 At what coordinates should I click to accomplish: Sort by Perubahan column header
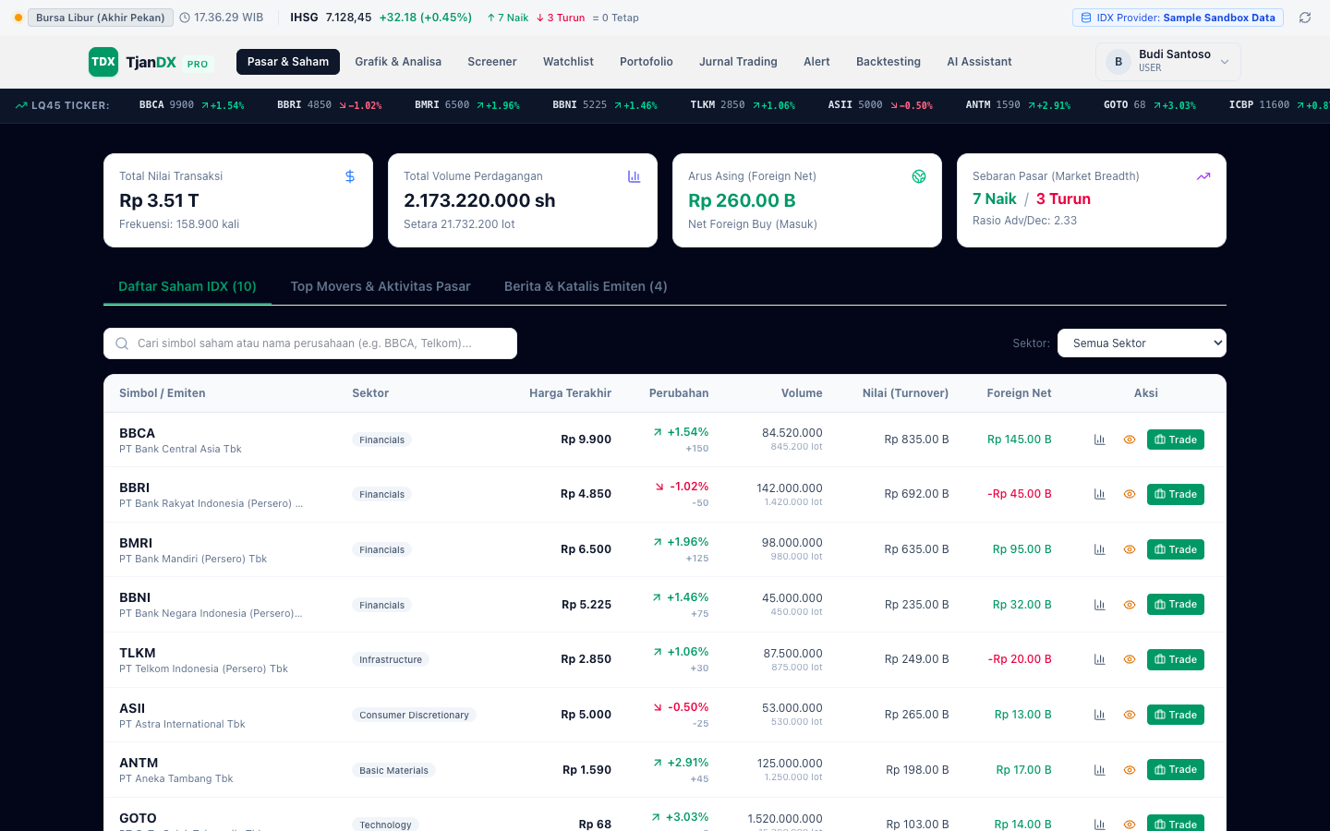pos(679,393)
